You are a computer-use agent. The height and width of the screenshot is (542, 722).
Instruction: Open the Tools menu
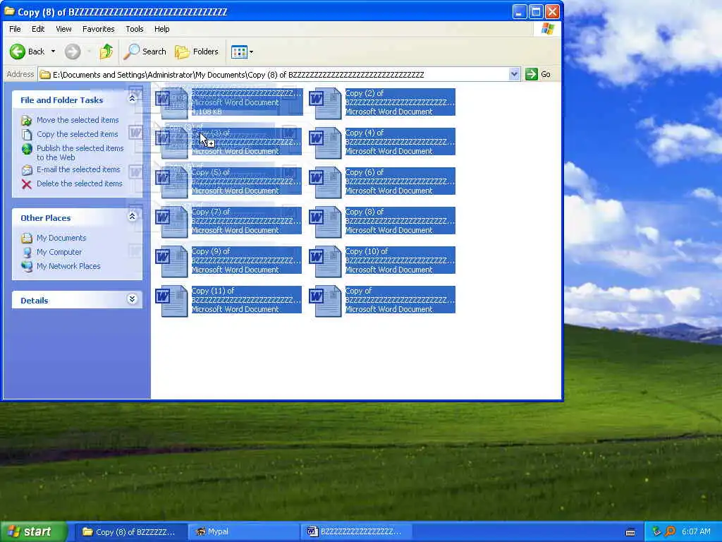[135, 29]
